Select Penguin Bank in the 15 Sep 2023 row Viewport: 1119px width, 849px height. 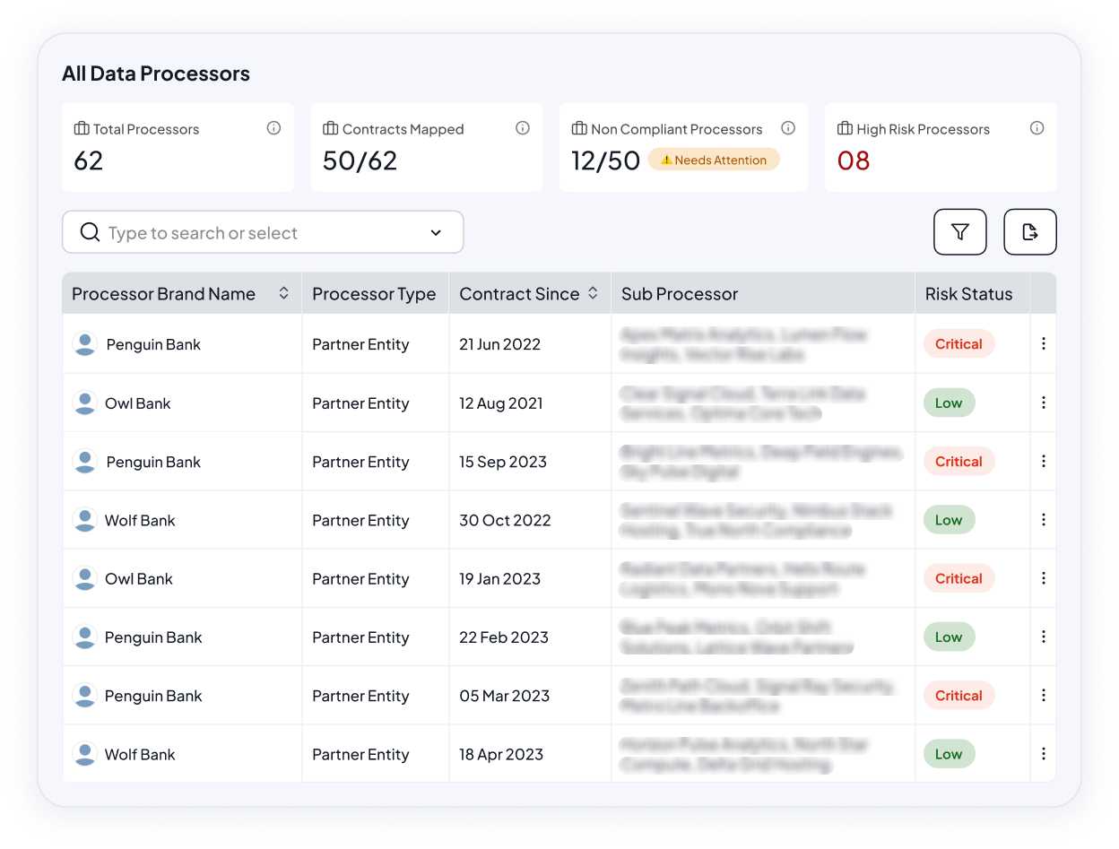tap(153, 462)
